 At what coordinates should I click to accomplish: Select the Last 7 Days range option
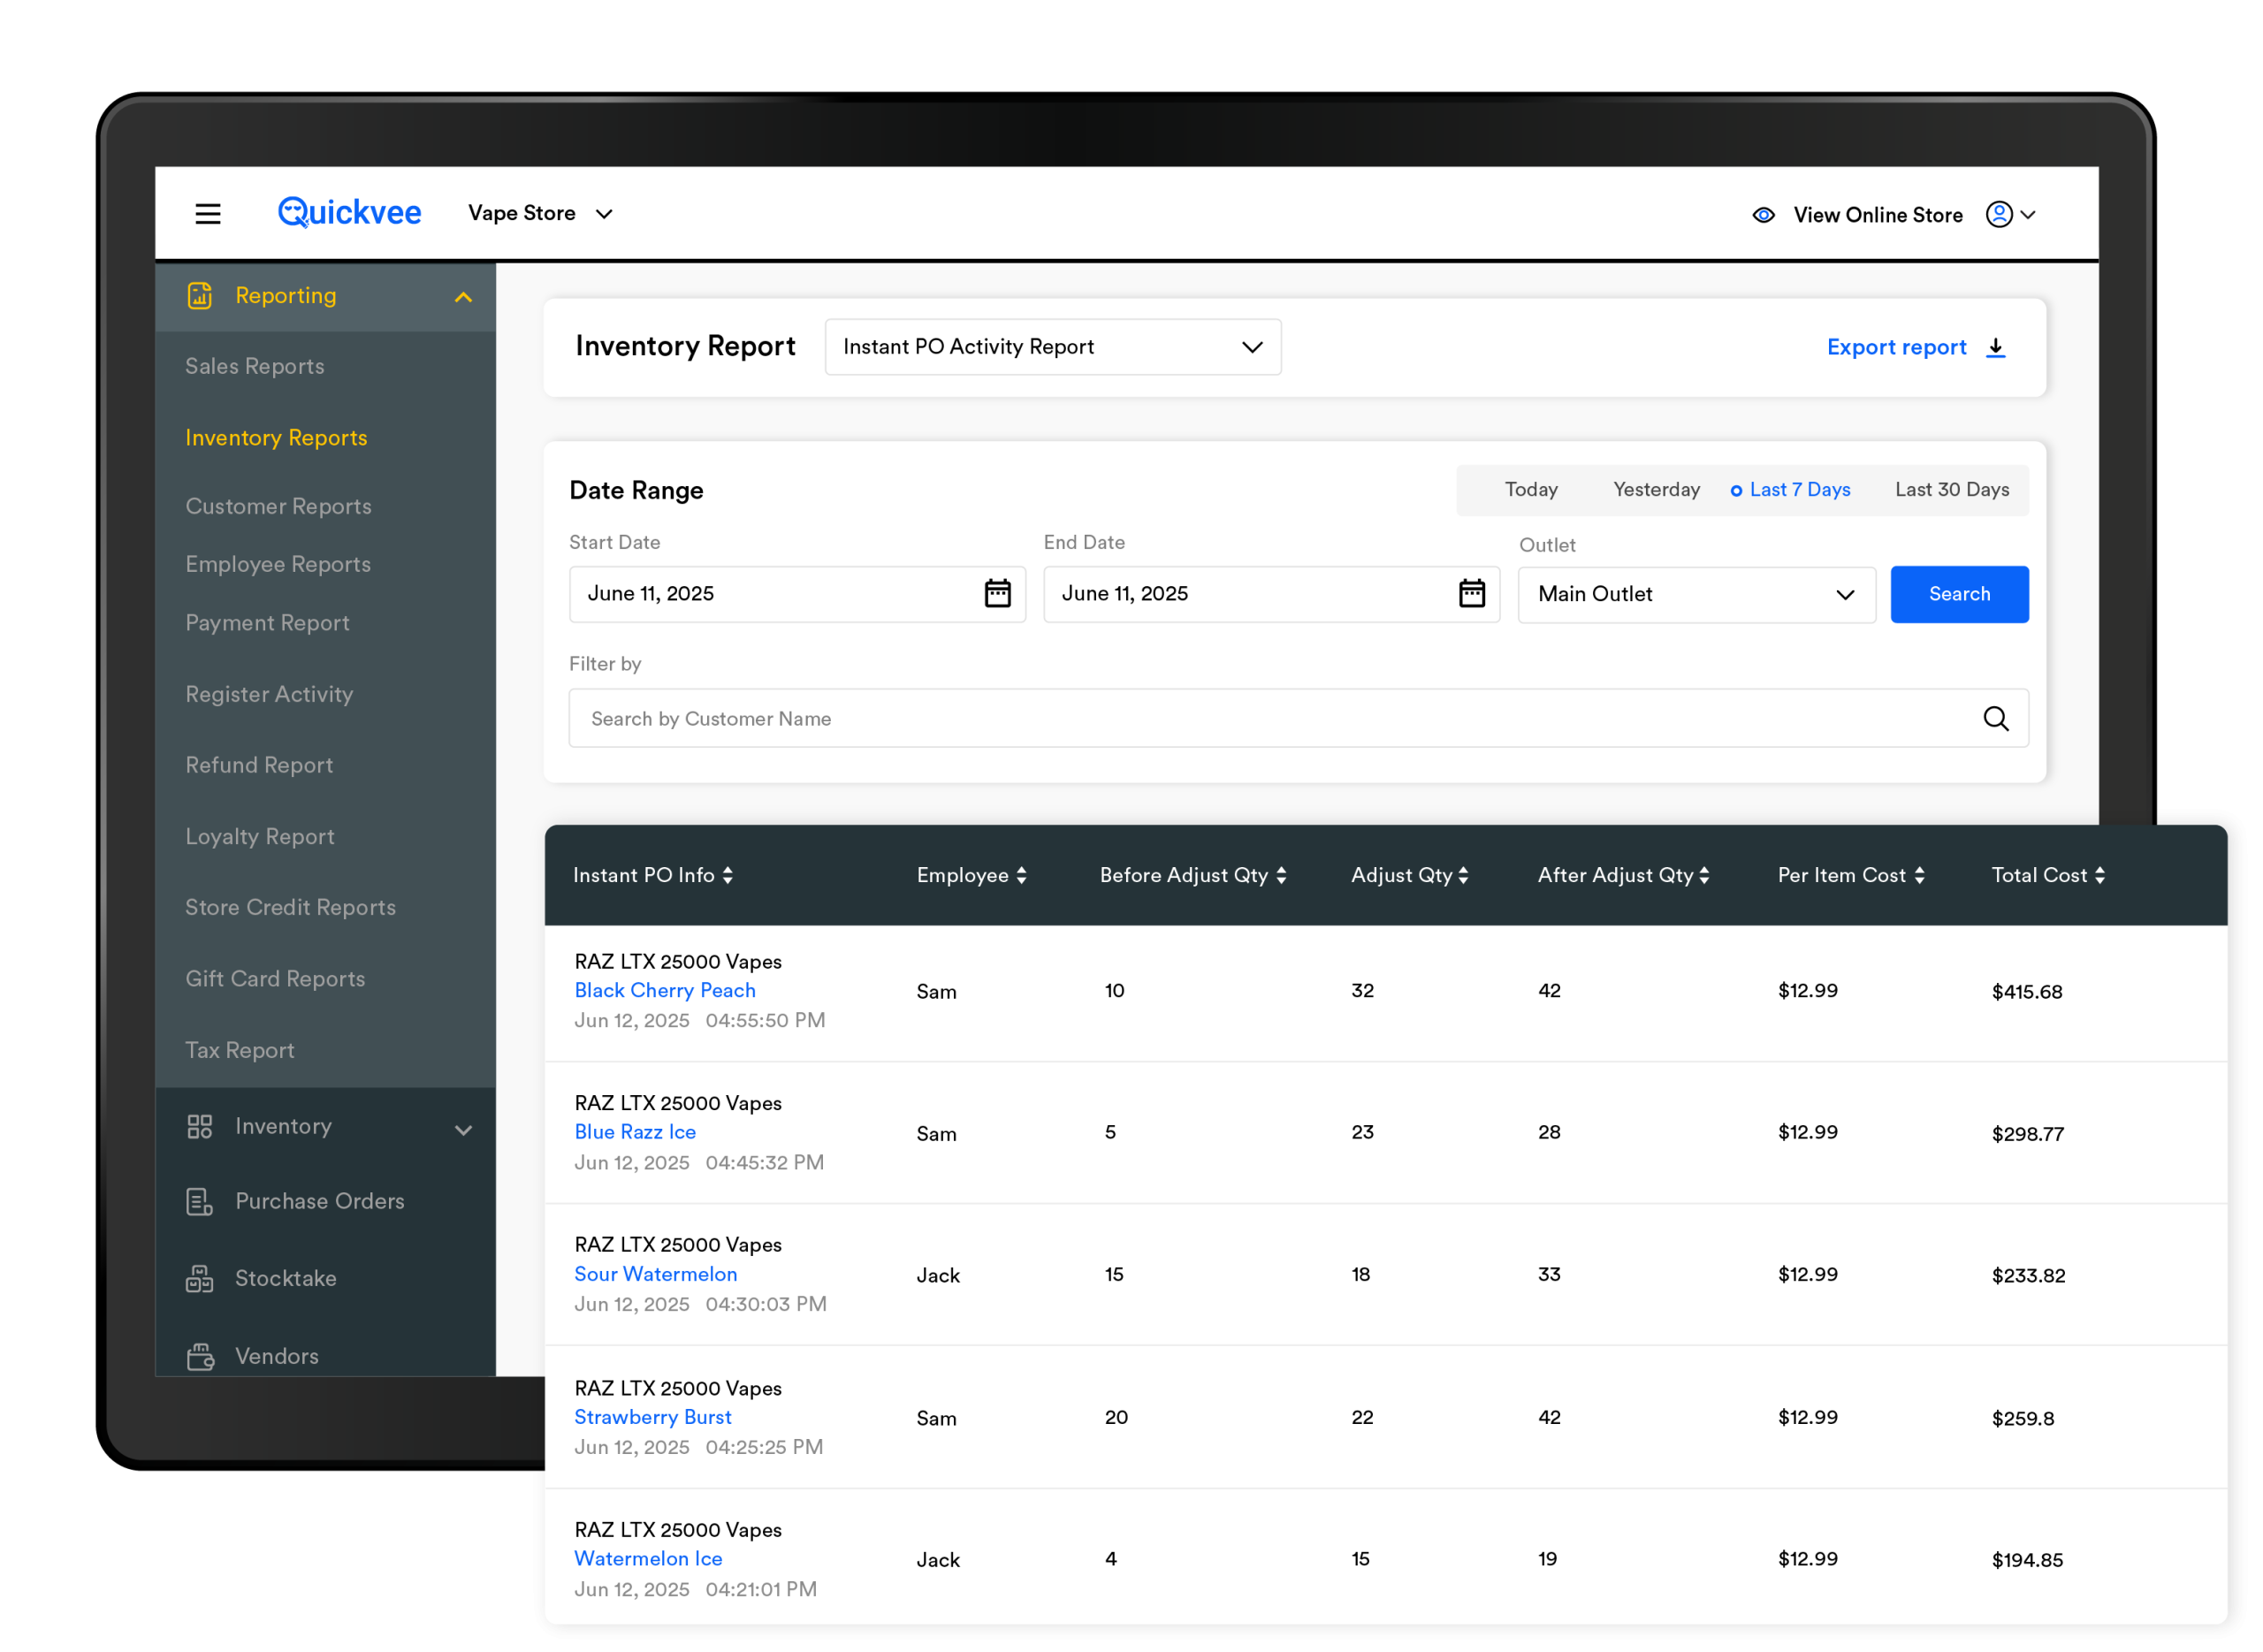[x=1791, y=490]
